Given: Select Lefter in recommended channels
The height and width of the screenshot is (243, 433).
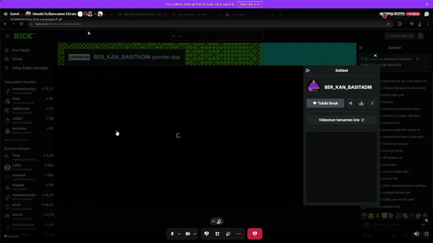Looking at the screenshot, I should 28,167.
